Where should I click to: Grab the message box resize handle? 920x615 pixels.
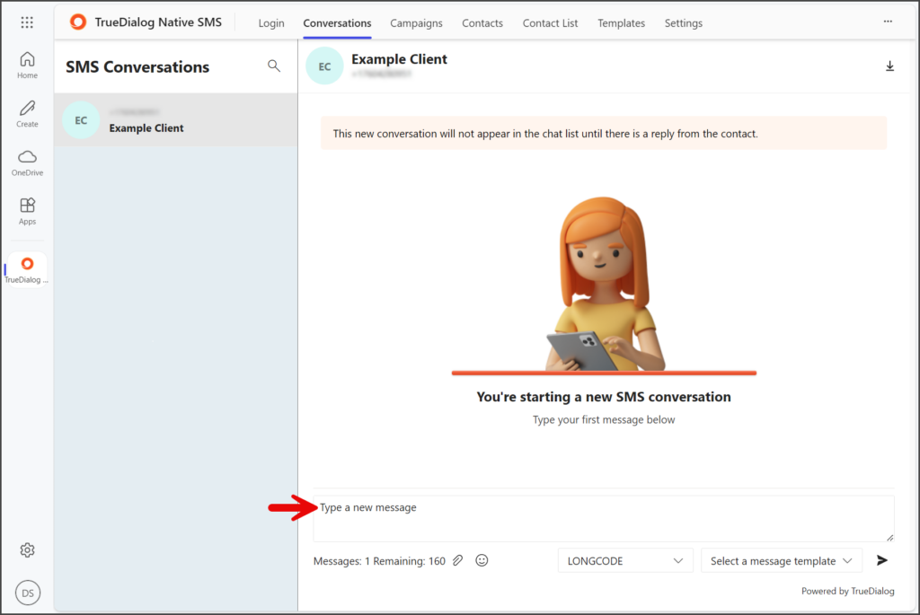889,537
